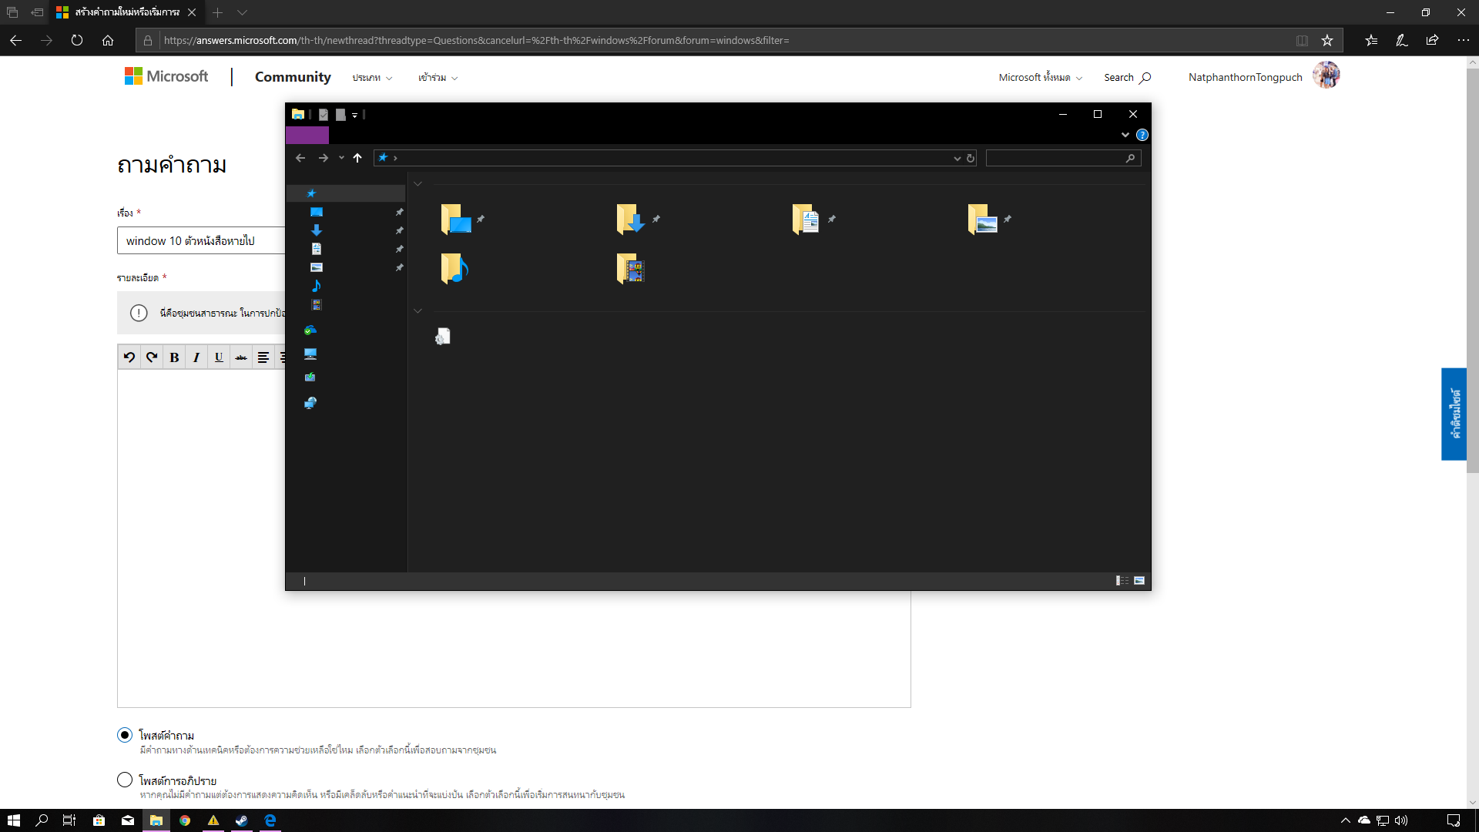Click OneDrive cloud icon in sidebar
This screenshot has width=1479, height=832.
tap(310, 330)
